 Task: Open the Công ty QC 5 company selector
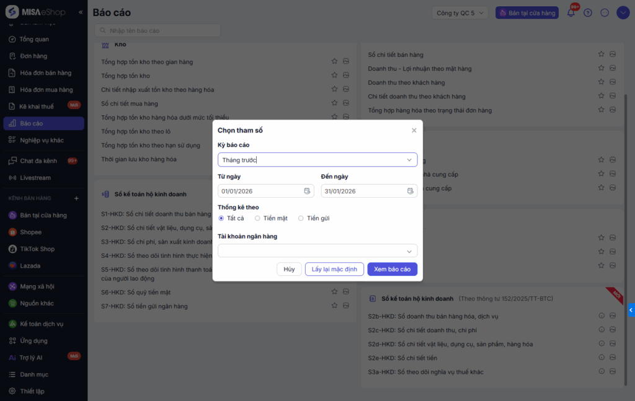point(461,13)
